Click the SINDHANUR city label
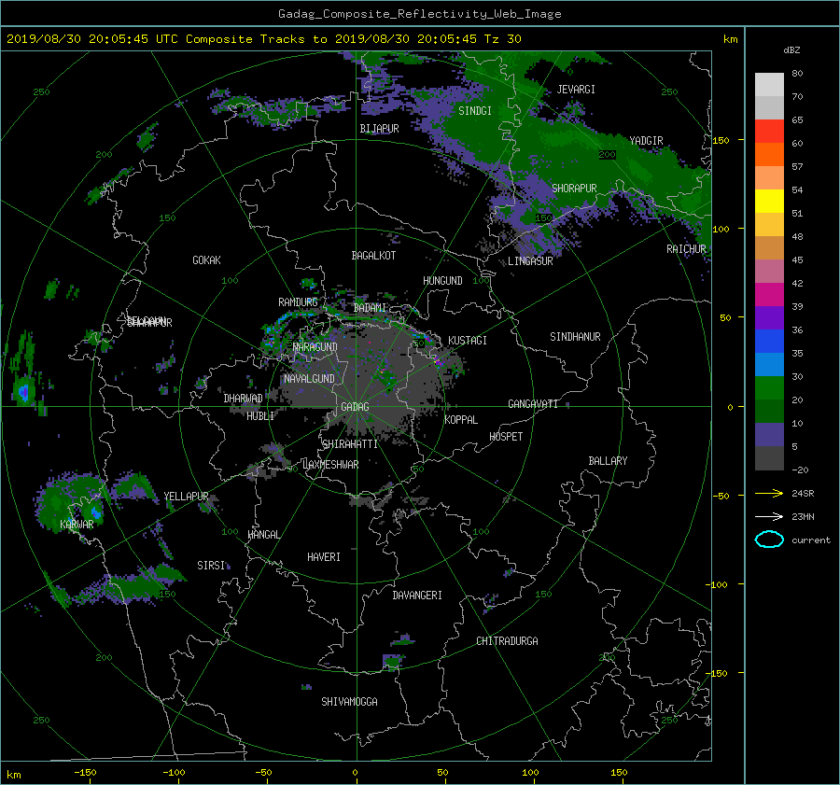 click(575, 337)
